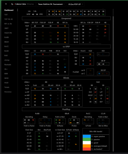Open the Cabeza Calva Winamax player selector
Screen dimensions: 128x154
tap(23, 4)
